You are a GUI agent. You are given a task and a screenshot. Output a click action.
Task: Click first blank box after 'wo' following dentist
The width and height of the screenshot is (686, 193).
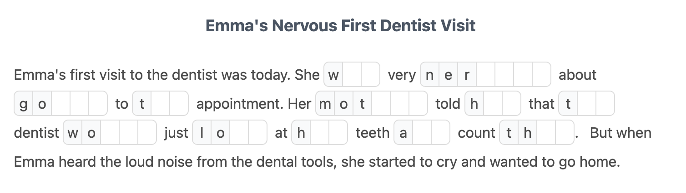(x=110, y=133)
